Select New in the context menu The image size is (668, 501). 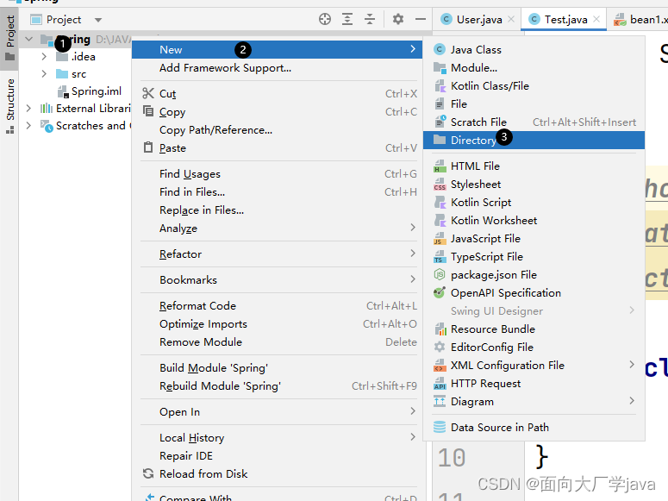point(277,49)
